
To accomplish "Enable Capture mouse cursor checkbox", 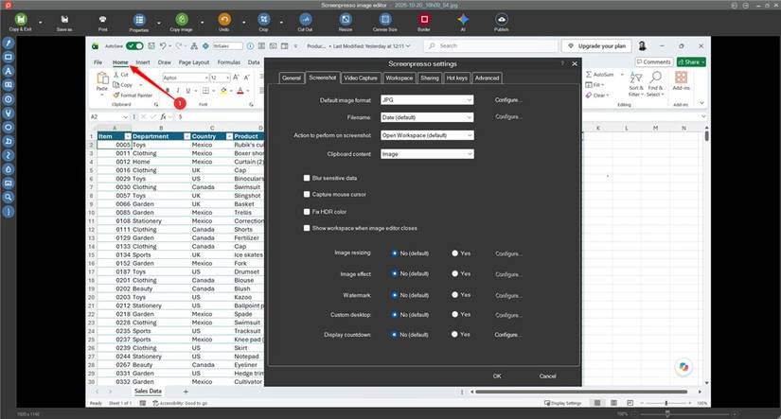I will pos(307,195).
